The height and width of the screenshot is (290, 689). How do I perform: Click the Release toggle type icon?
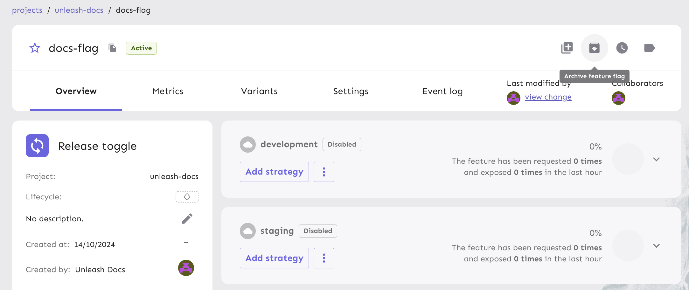tap(37, 146)
